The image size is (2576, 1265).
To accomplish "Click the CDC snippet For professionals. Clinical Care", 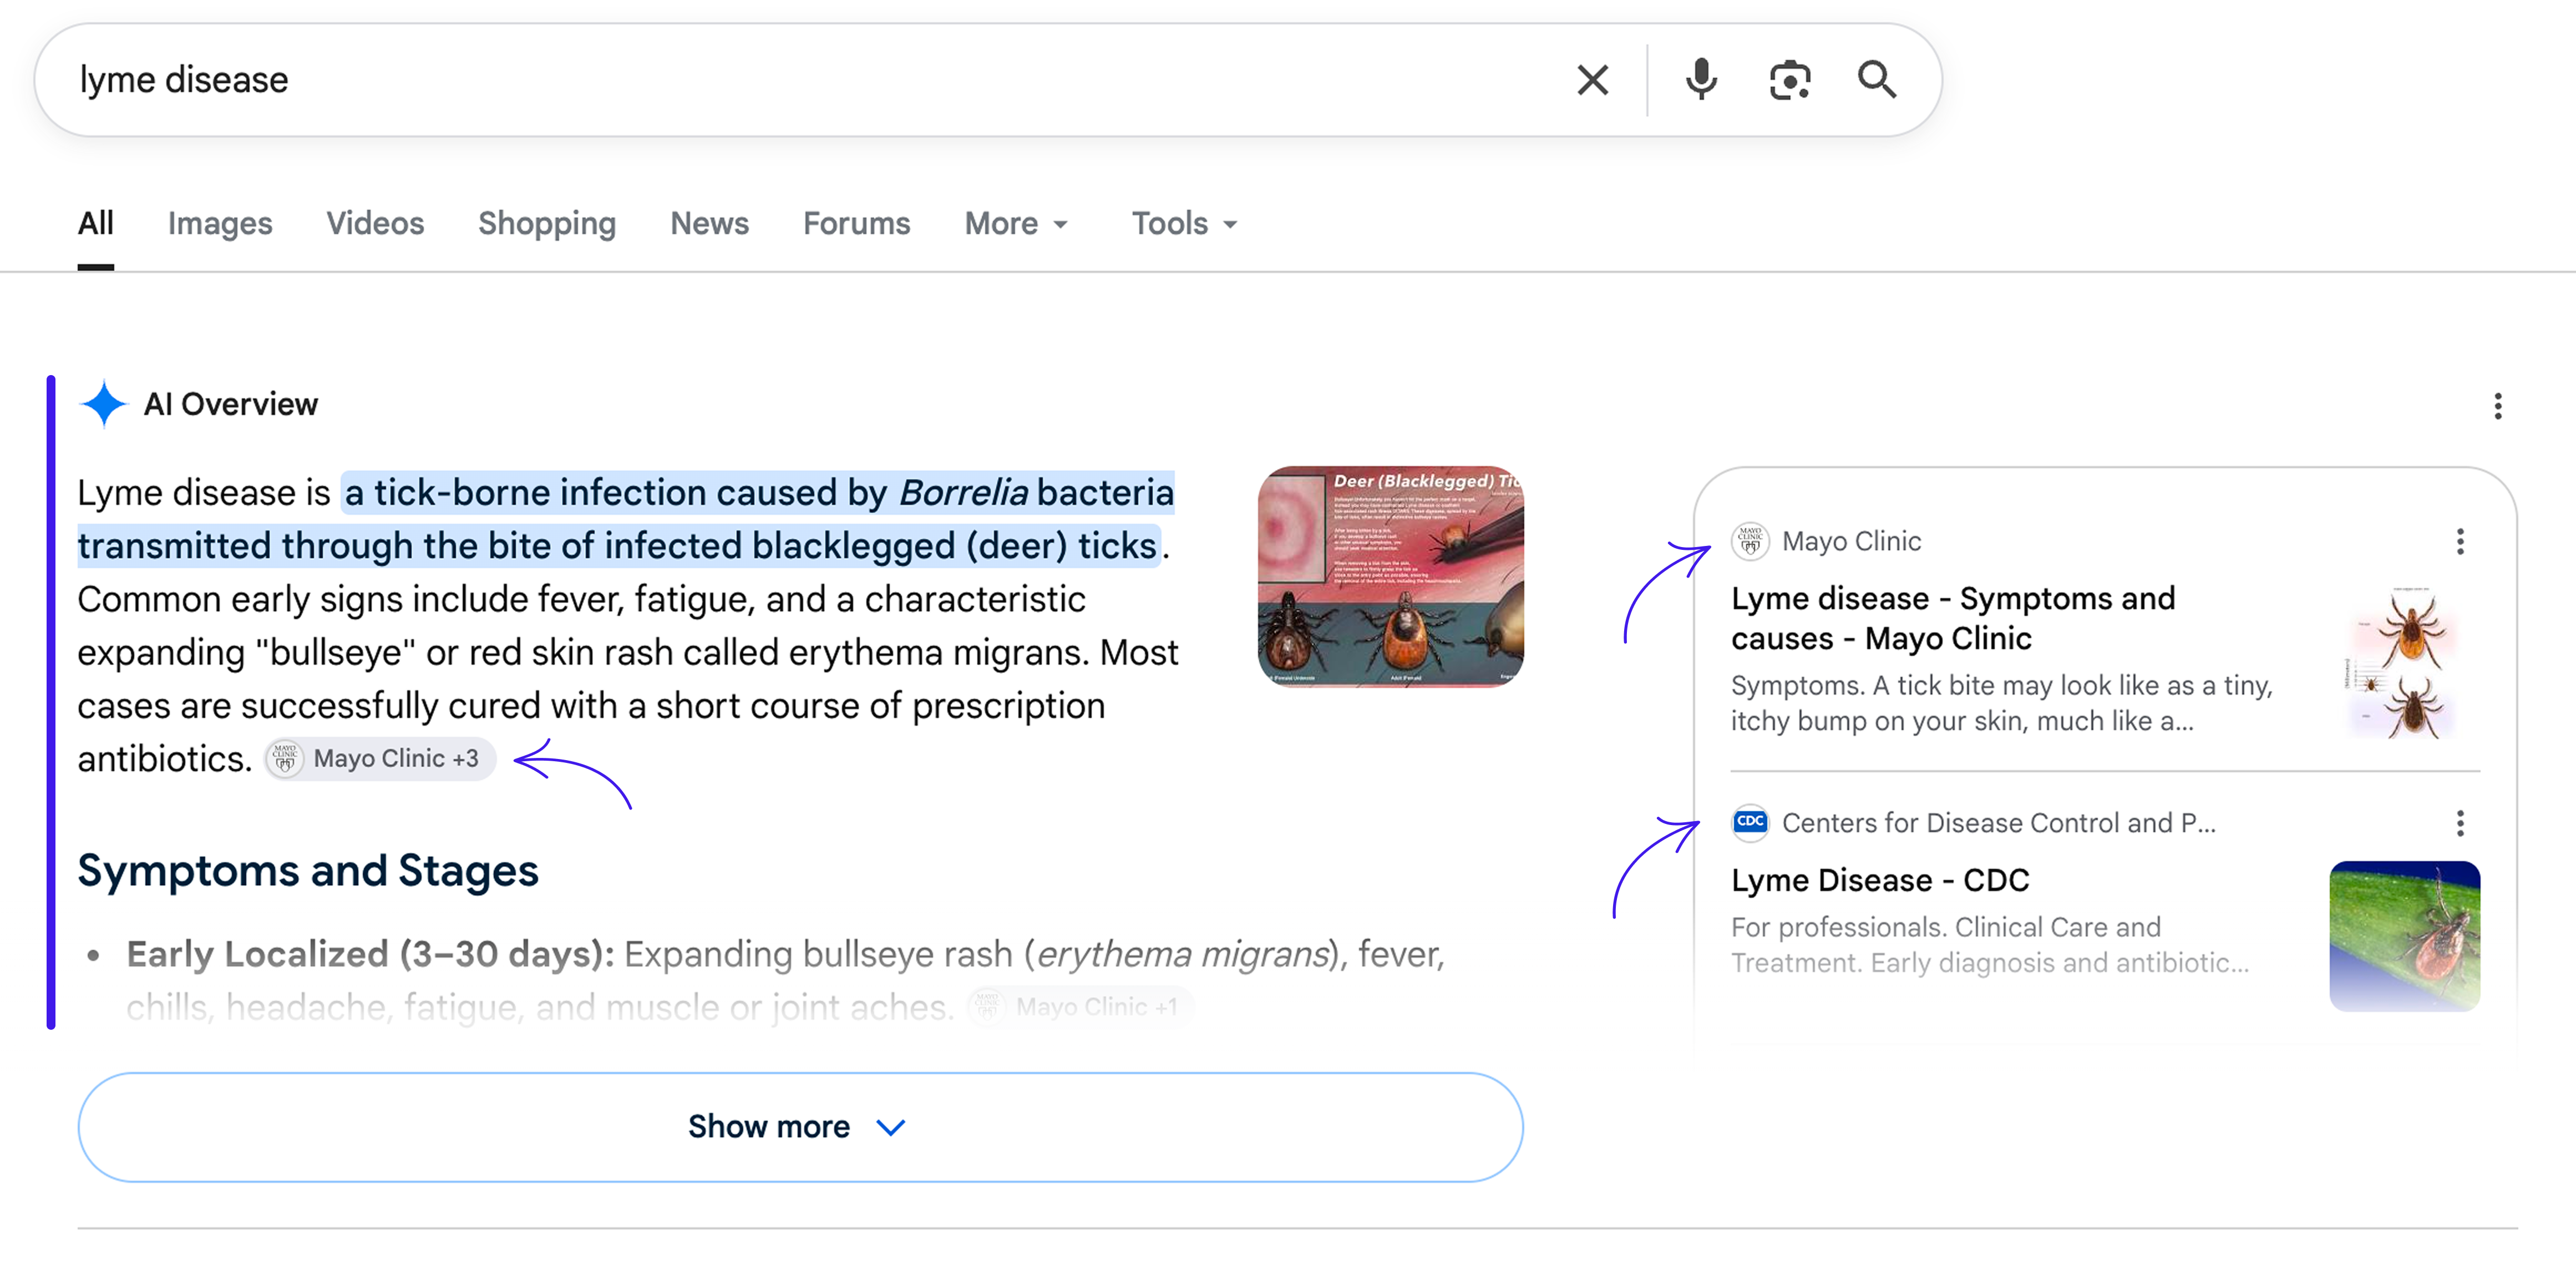I will pyautogui.click(x=1990, y=945).
